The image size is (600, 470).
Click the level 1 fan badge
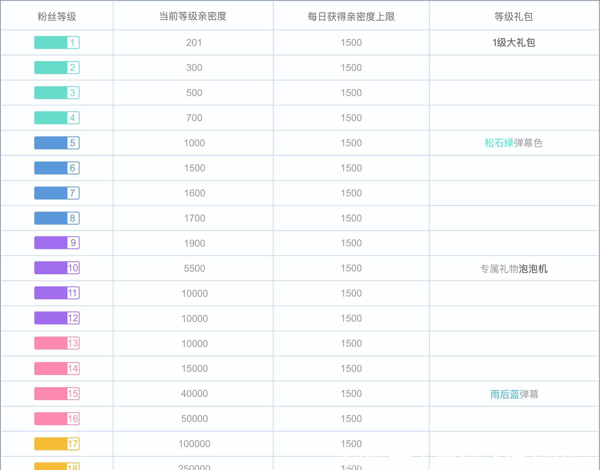click(57, 42)
